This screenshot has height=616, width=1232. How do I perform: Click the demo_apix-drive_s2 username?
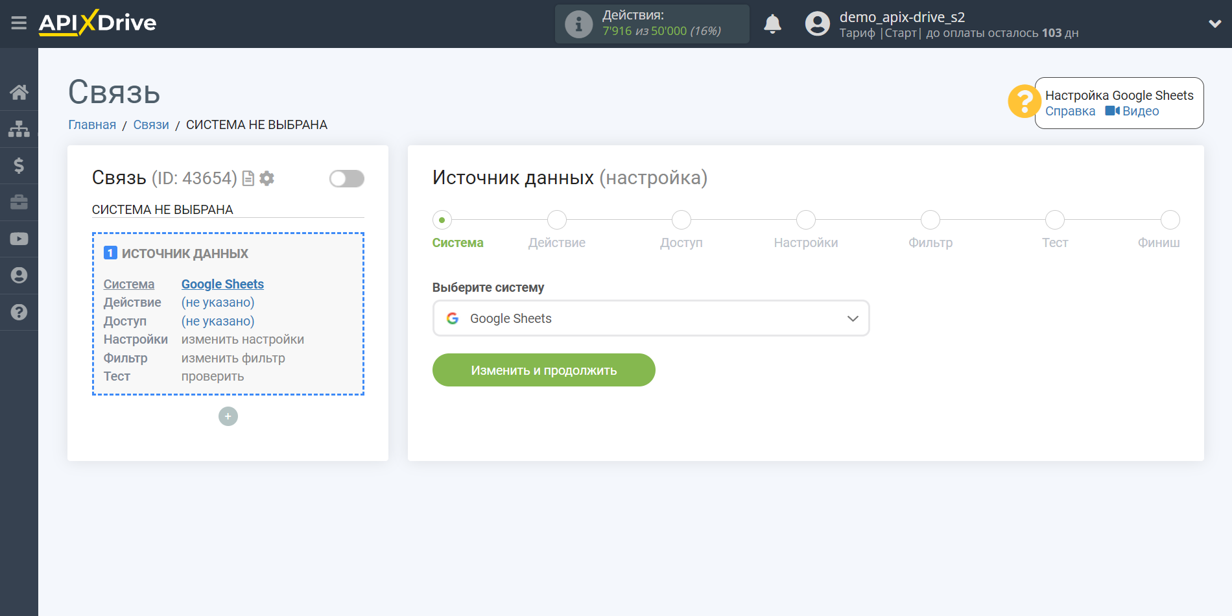(x=902, y=17)
